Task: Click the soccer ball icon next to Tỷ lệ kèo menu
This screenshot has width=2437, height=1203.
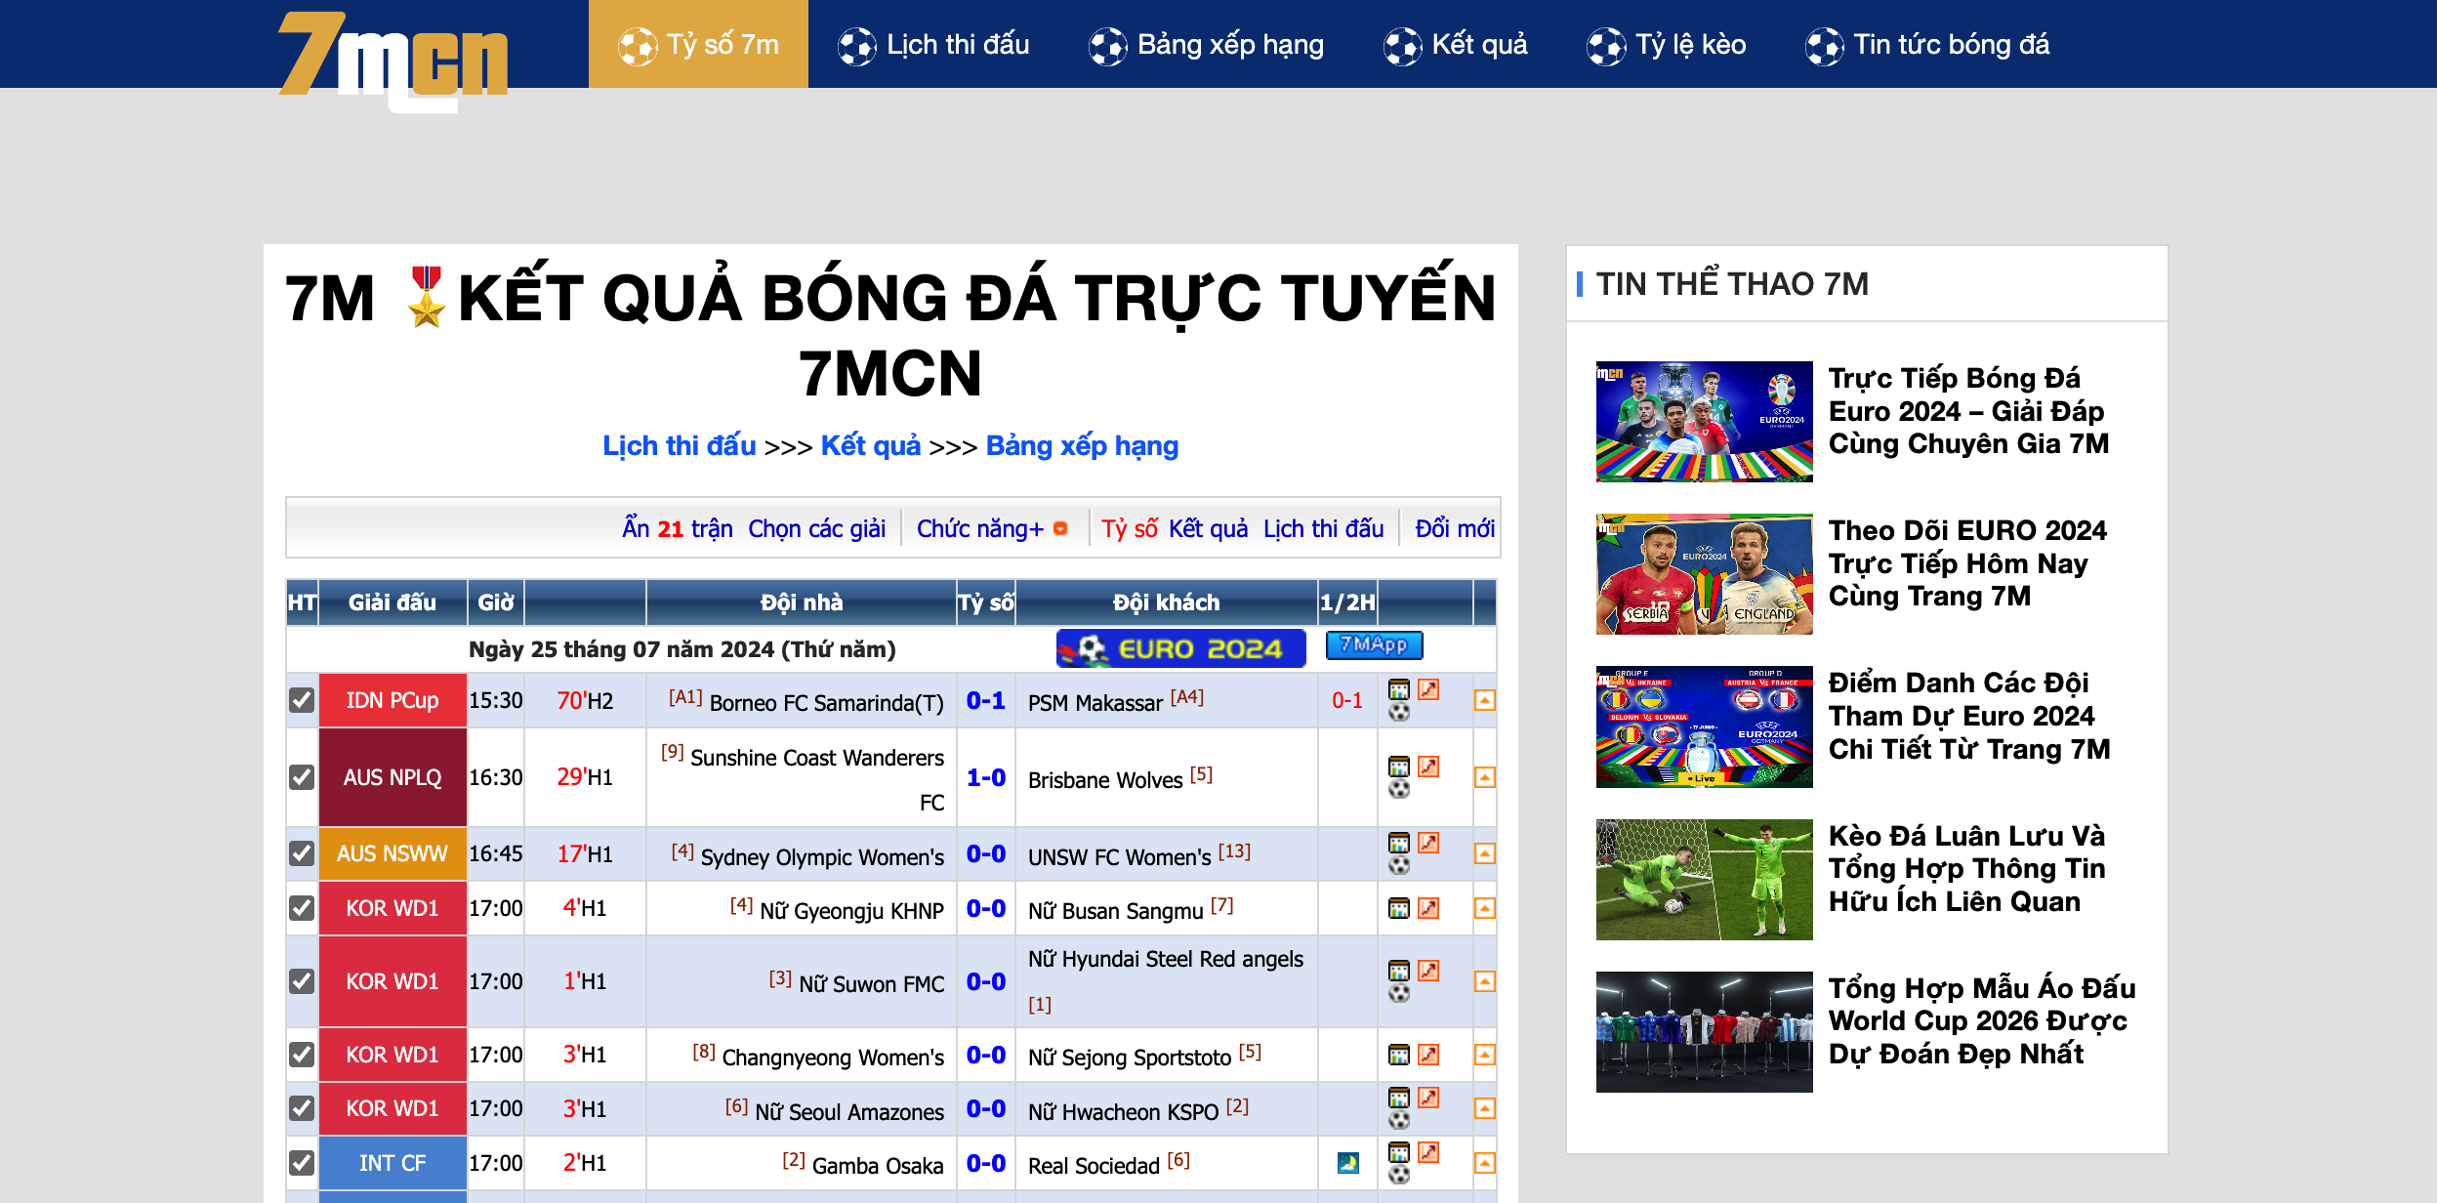Action: pos(1607,43)
